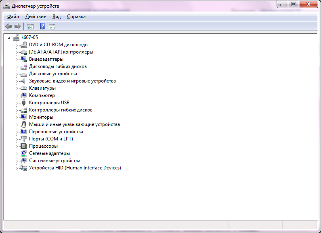Expand the Процессоры node
The image size is (321, 233).
click(x=17, y=146)
